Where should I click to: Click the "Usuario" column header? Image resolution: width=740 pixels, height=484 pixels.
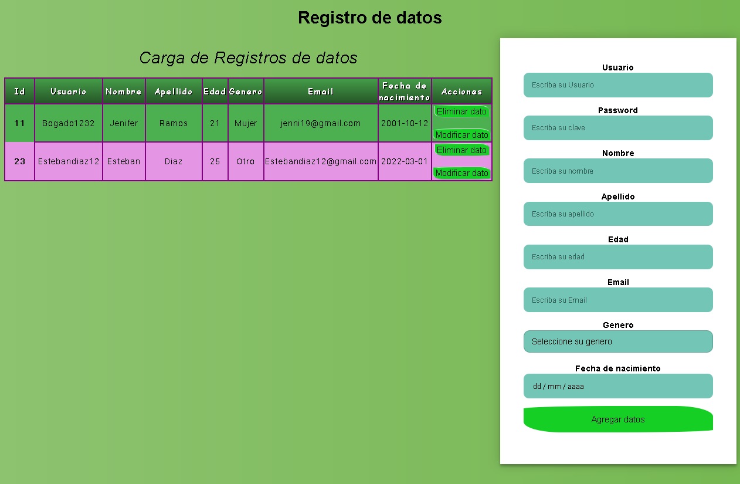pyautogui.click(x=69, y=91)
